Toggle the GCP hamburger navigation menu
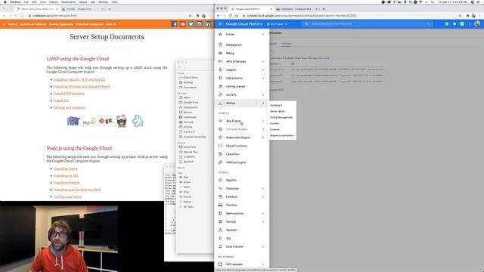 click(x=220, y=23)
